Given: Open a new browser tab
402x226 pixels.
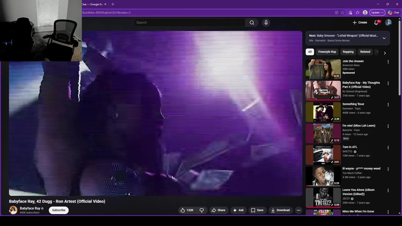Looking at the screenshot, I should [113, 4].
